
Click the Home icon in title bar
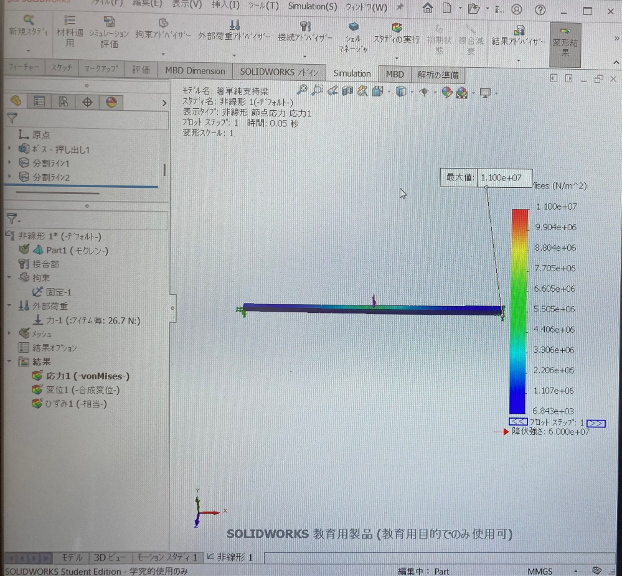tap(427, 8)
